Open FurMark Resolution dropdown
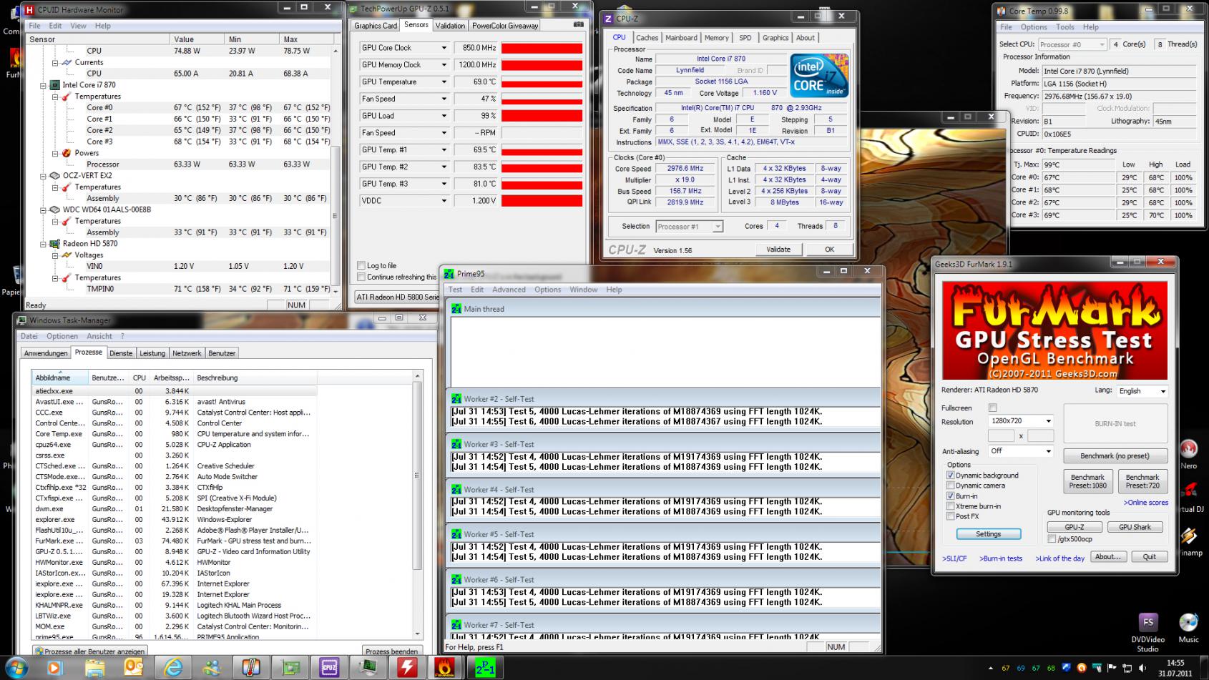Image resolution: width=1209 pixels, height=680 pixels. (x=1021, y=421)
